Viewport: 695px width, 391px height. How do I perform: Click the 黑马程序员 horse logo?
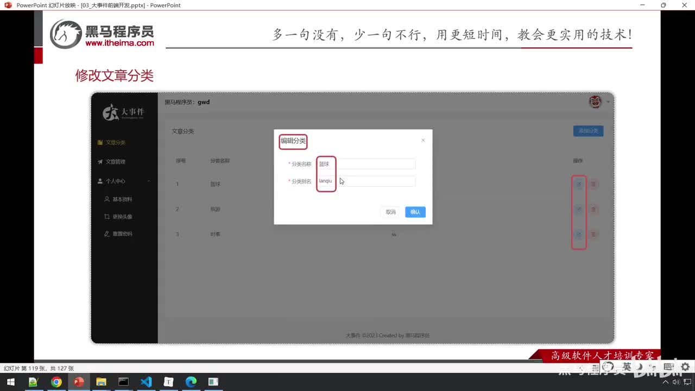pyautogui.click(x=66, y=34)
